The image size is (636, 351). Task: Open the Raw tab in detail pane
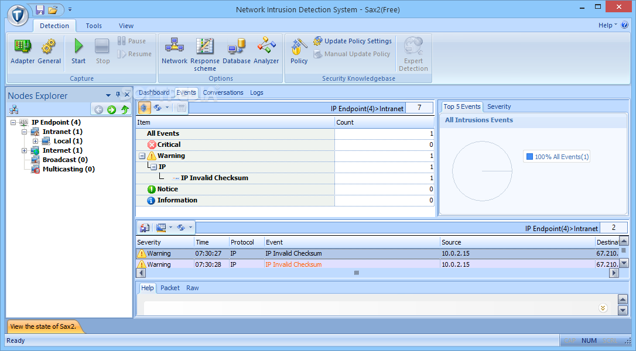pyautogui.click(x=192, y=288)
